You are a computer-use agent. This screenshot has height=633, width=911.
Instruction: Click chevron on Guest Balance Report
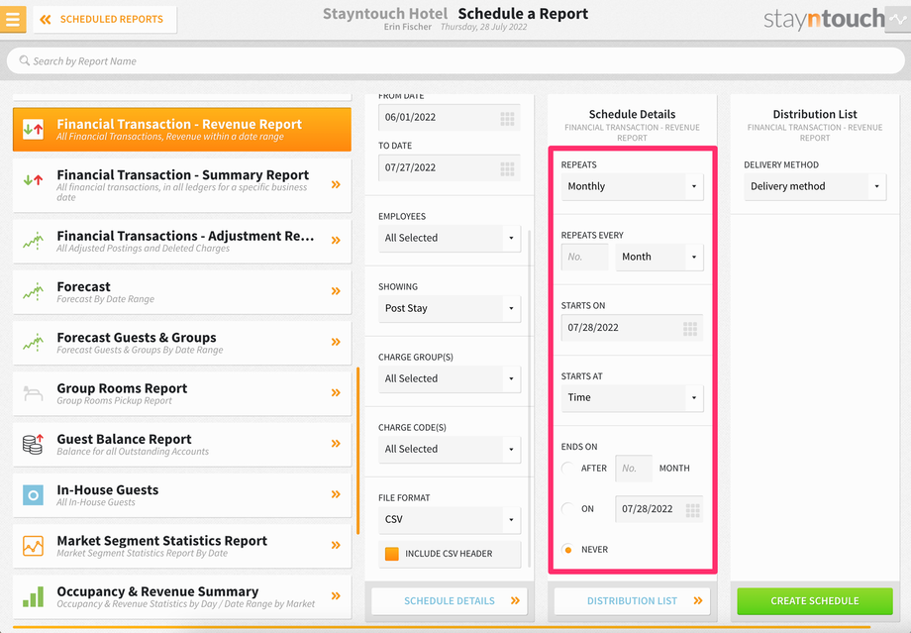click(x=336, y=444)
